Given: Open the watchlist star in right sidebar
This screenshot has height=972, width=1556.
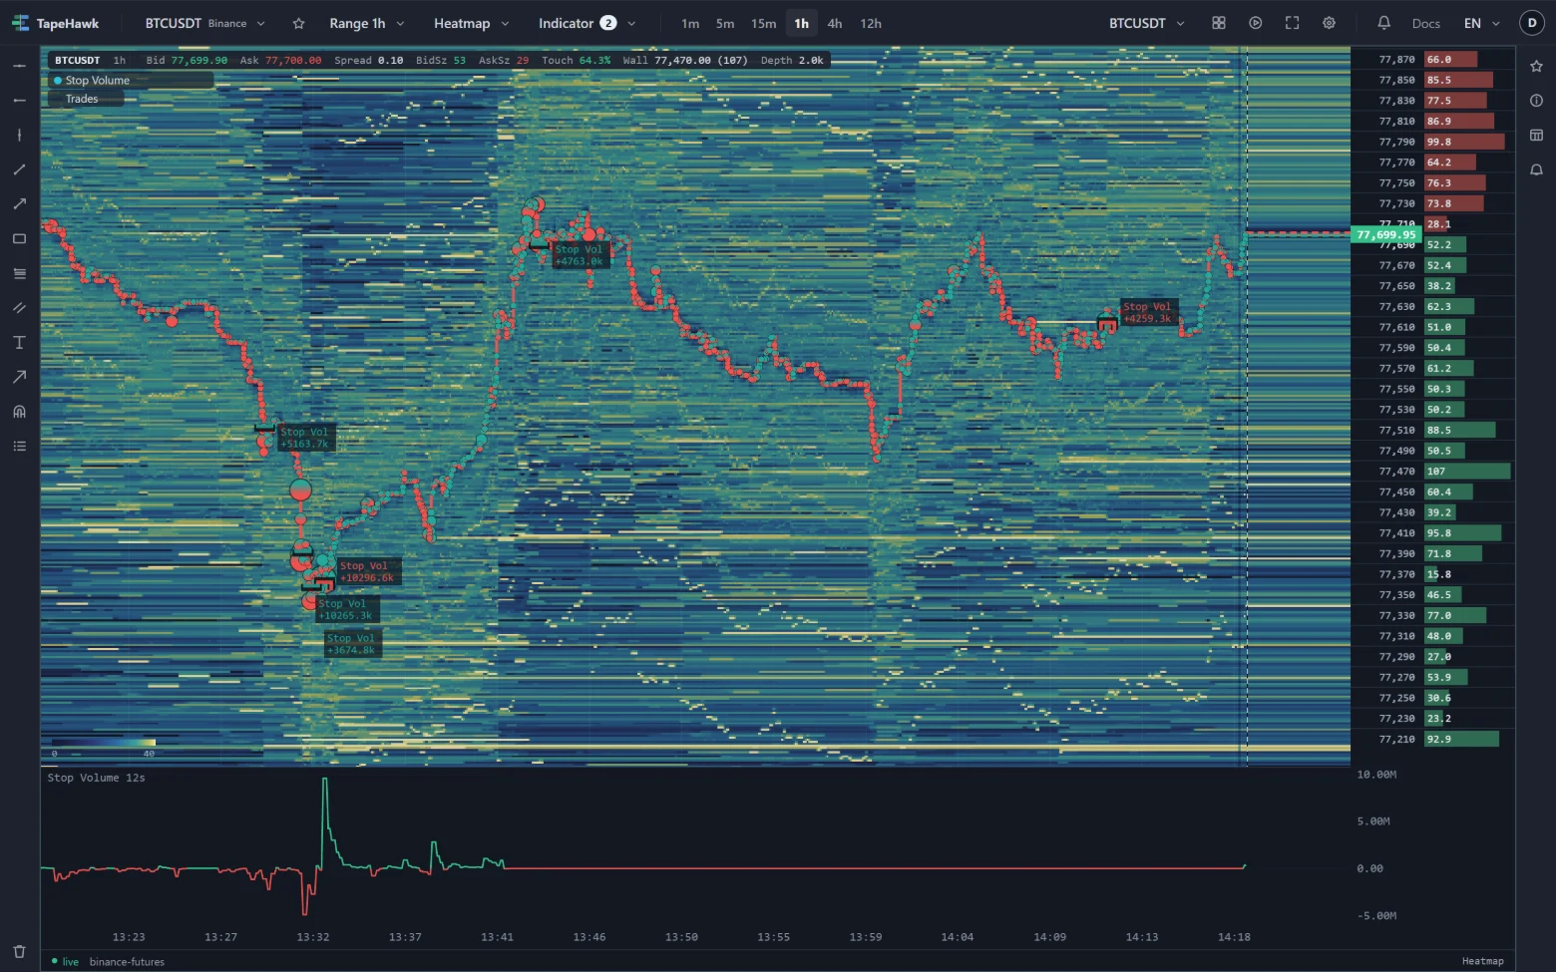Looking at the screenshot, I should (1536, 66).
